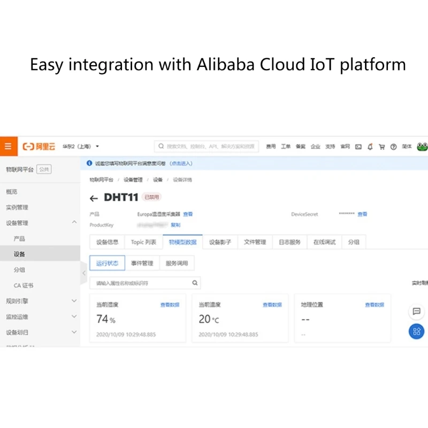Viewport: 428px width, 428px height.
Task: Click 复制 link next to ProductKey
Action: tap(175, 225)
